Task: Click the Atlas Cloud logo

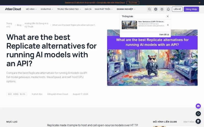Action: pos(13,9)
